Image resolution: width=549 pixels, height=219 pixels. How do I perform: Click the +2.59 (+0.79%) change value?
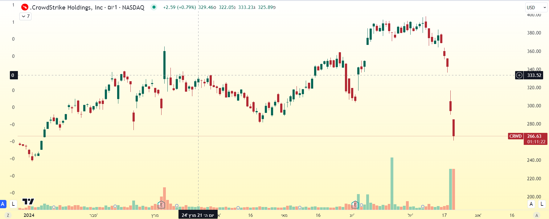tap(179, 7)
